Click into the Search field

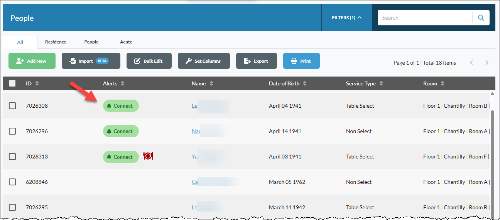pyautogui.click(x=425, y=18)
